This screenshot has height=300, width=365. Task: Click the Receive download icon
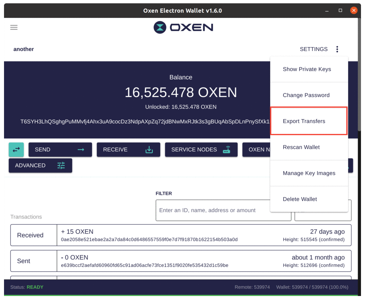tap(149, 149)
